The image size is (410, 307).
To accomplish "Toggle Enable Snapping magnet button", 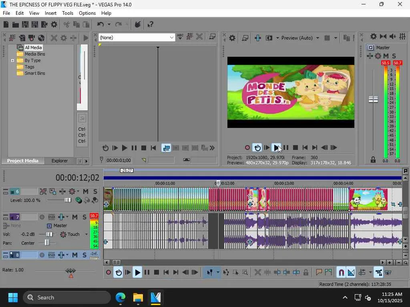I will (341, 272).
